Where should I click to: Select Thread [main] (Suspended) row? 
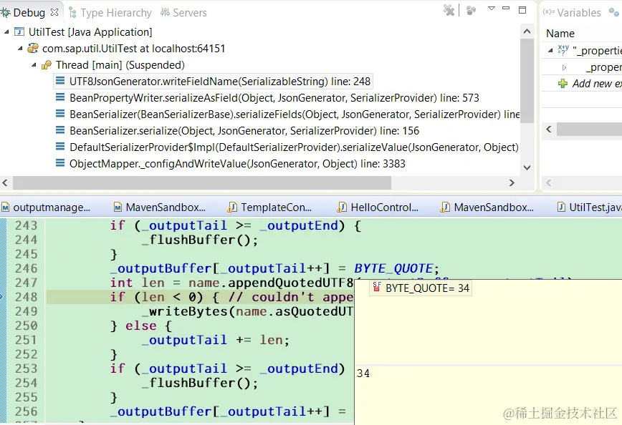pos(120,65)
